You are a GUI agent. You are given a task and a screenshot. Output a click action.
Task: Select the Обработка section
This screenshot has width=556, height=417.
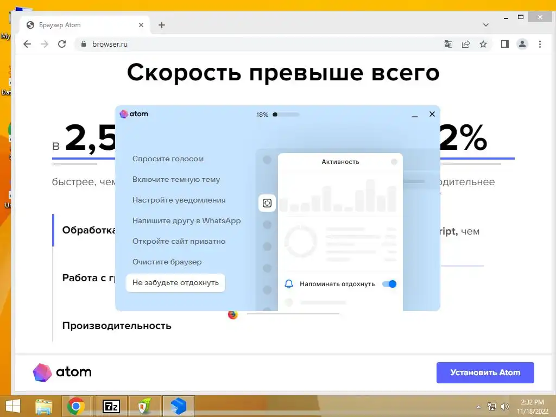coord(89,230)
